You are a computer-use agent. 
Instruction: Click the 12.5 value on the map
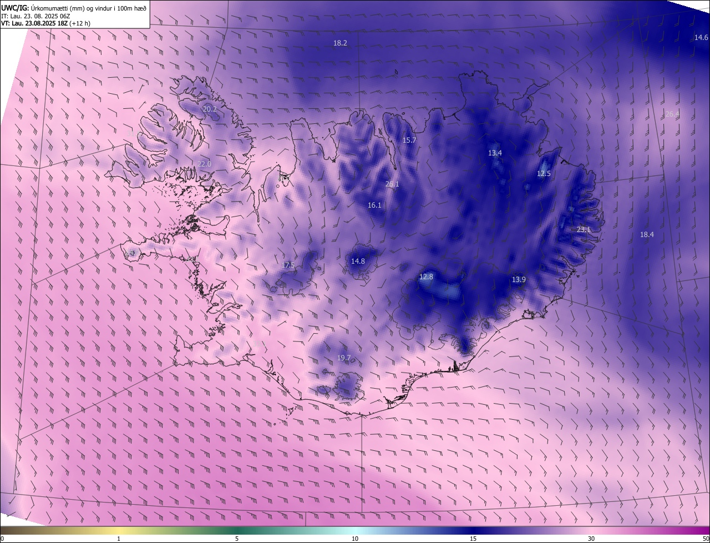544,173
